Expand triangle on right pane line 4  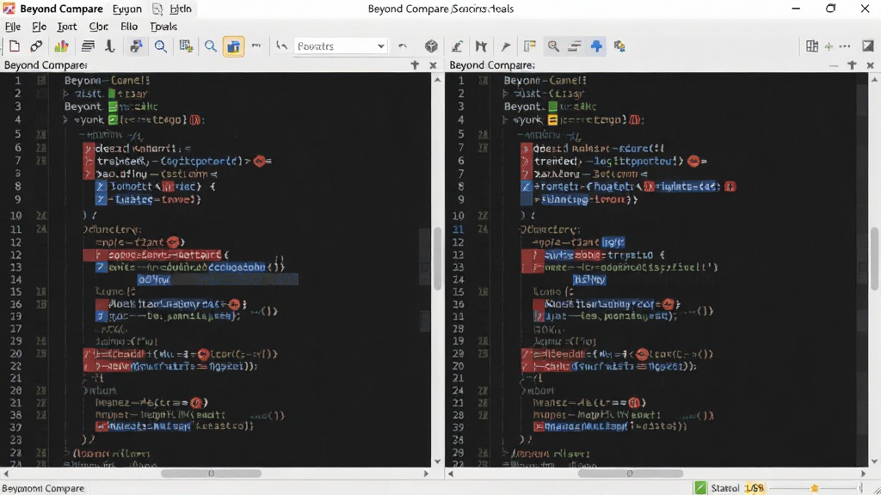[x=505, y=119]
